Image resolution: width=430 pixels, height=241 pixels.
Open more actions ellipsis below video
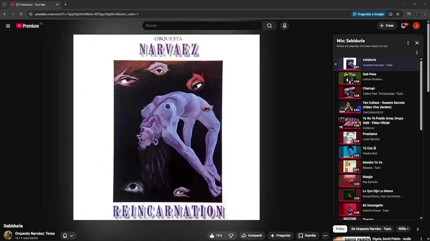coord(325,236)
